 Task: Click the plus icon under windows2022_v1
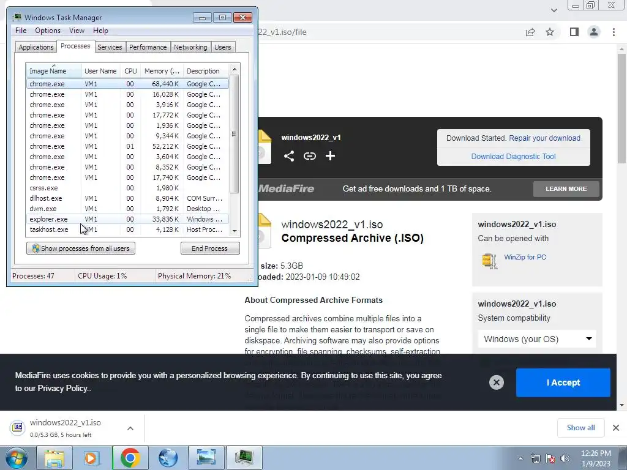330,156
